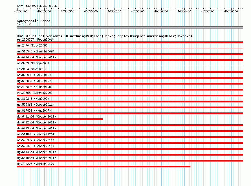Click the nsv579368 (Cooper2011) label
Image resolution: width=251 pixels, height=186 pixels.
pyautogui.click(x=36, y=105)
